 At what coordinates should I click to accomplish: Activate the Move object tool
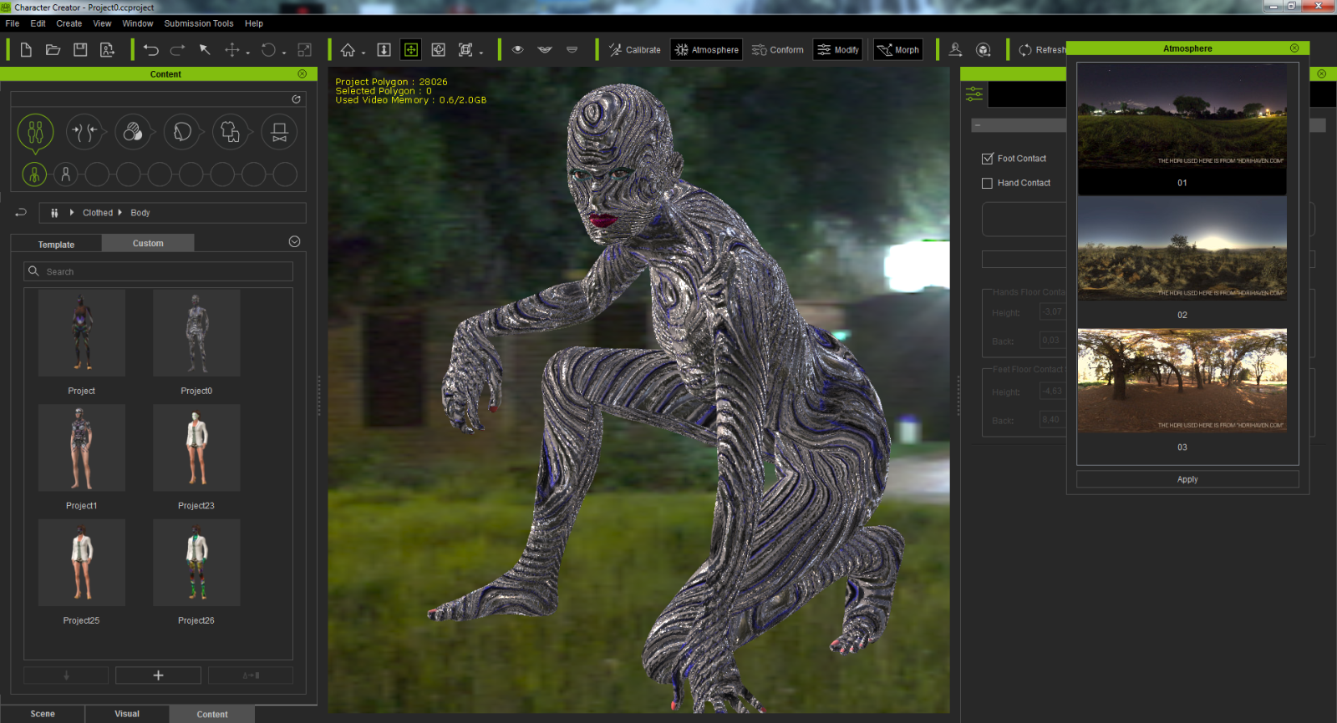232,50
